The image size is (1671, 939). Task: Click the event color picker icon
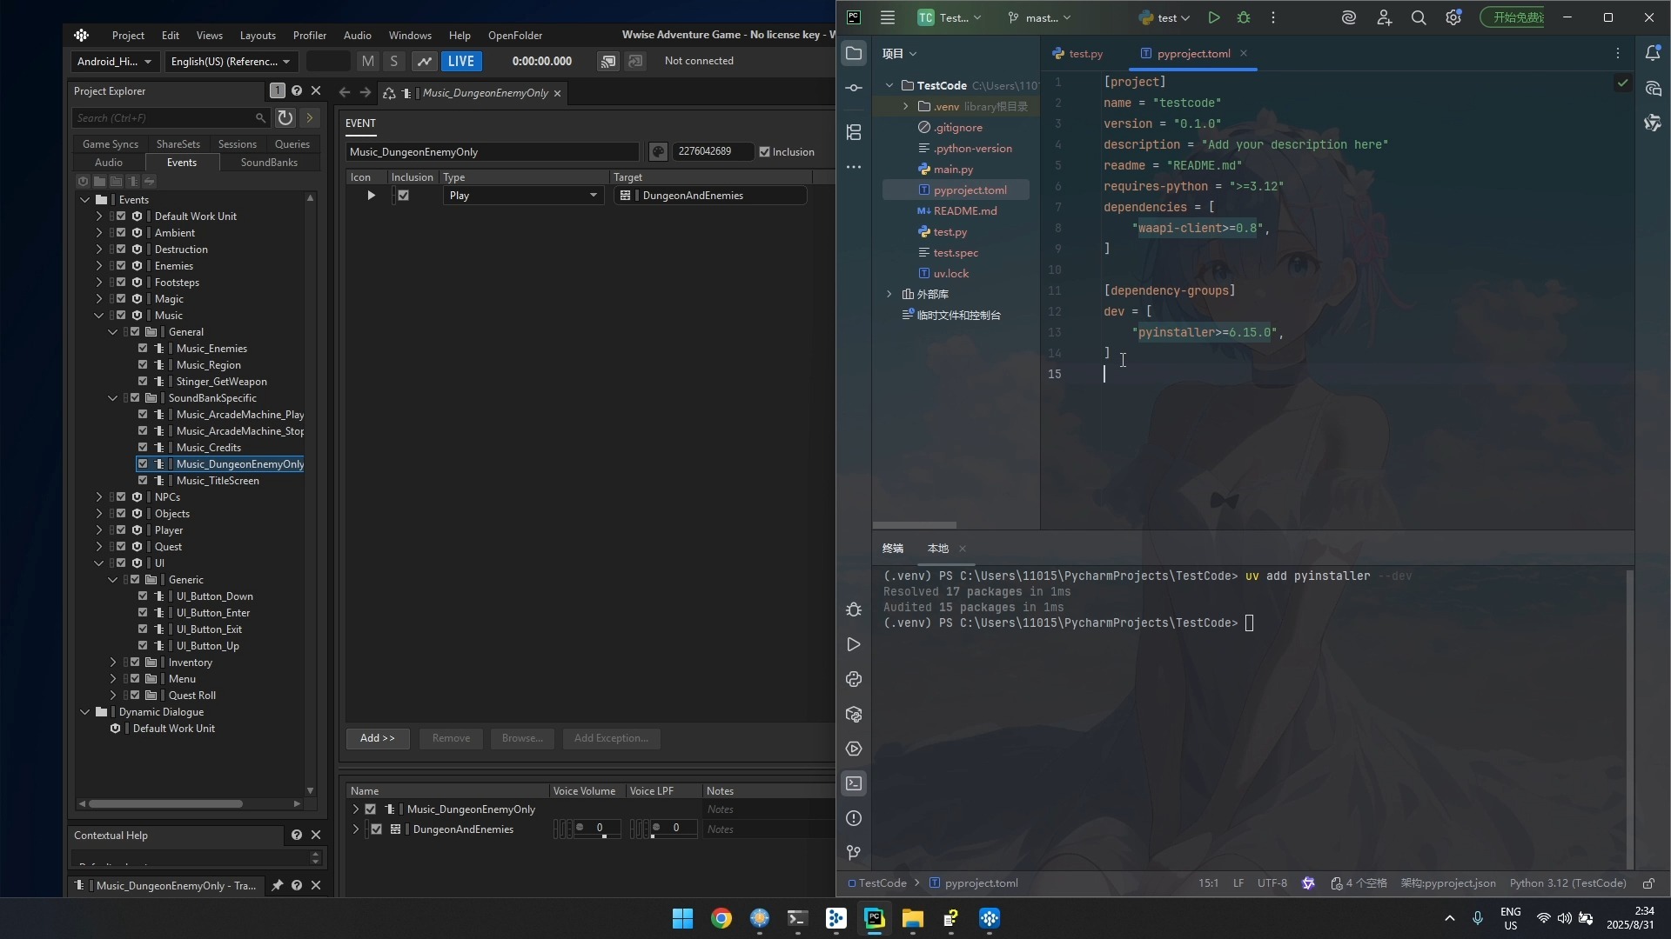click(658, 151)
